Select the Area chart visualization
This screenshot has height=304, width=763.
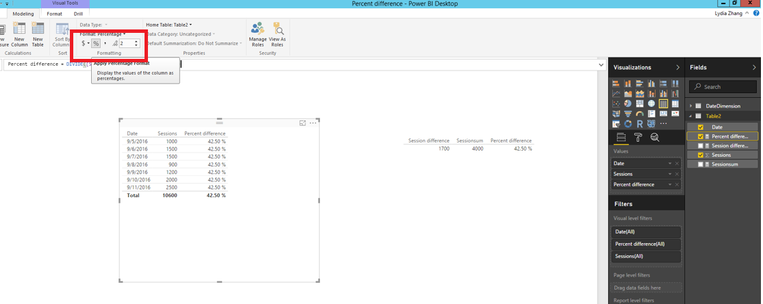pos(627,93)
